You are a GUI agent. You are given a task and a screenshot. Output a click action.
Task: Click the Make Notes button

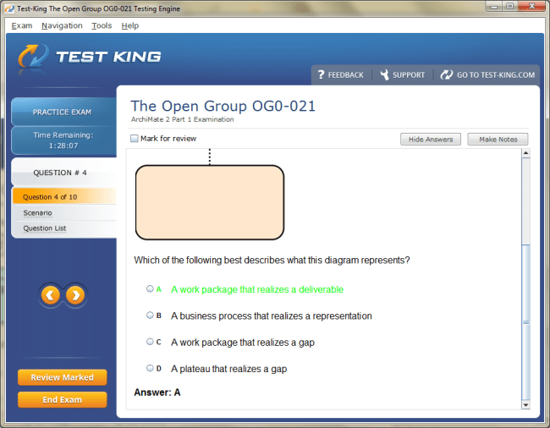[498, 140]
